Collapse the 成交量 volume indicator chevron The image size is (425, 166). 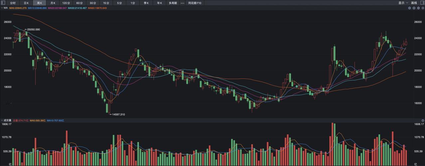coord(2,121)
